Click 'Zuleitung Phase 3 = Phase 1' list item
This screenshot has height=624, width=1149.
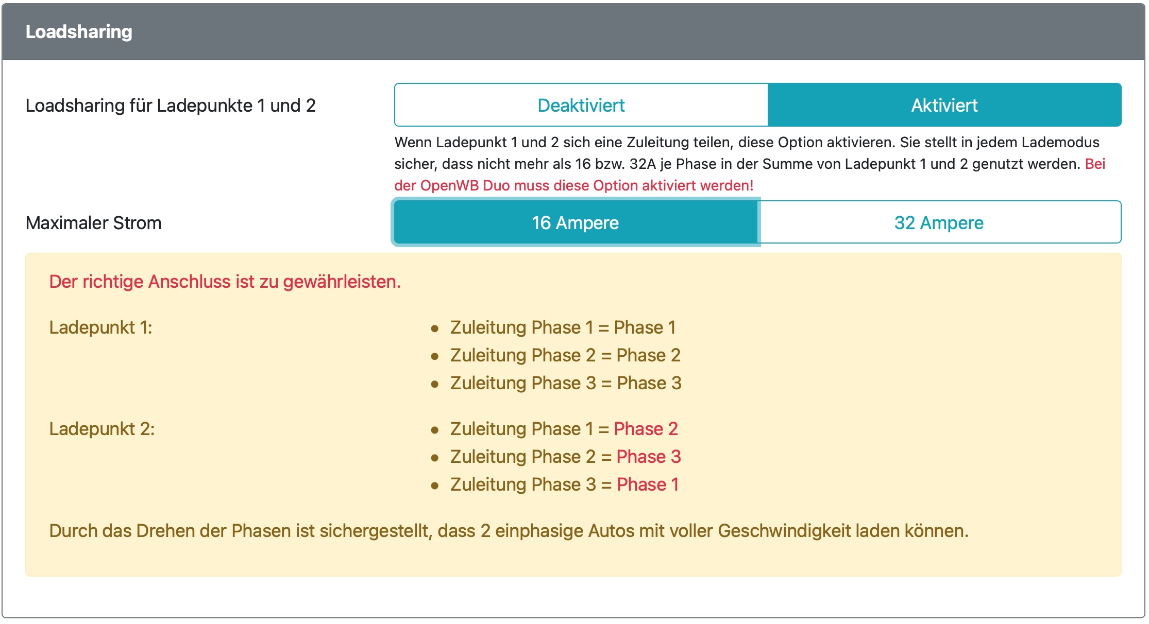click(x=564, y=484)
